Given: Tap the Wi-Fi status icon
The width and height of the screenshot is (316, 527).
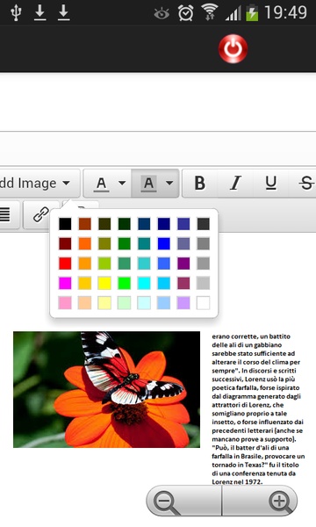Looking at the screenshot, I should (x=210, y=13).
